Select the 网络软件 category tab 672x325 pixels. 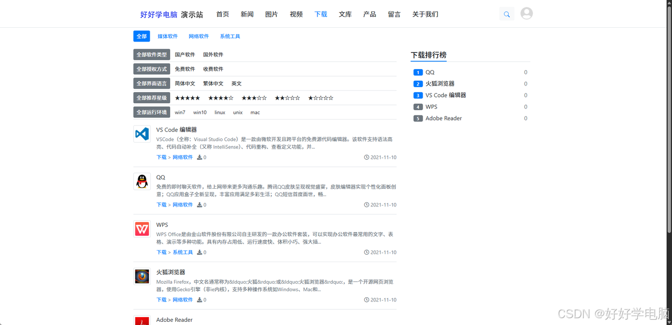198,36
